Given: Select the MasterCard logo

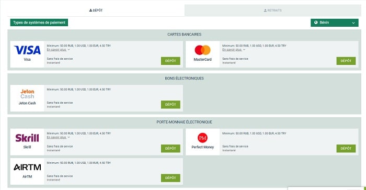Looking at the screenshot, I should click(203, 50).
